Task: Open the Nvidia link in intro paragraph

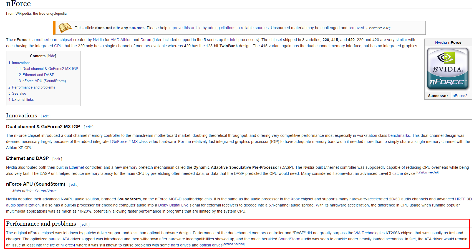Action: [x=98, y=40]
